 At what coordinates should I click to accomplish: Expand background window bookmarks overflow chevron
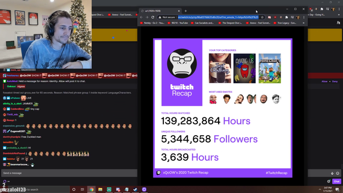pos(339,15)
